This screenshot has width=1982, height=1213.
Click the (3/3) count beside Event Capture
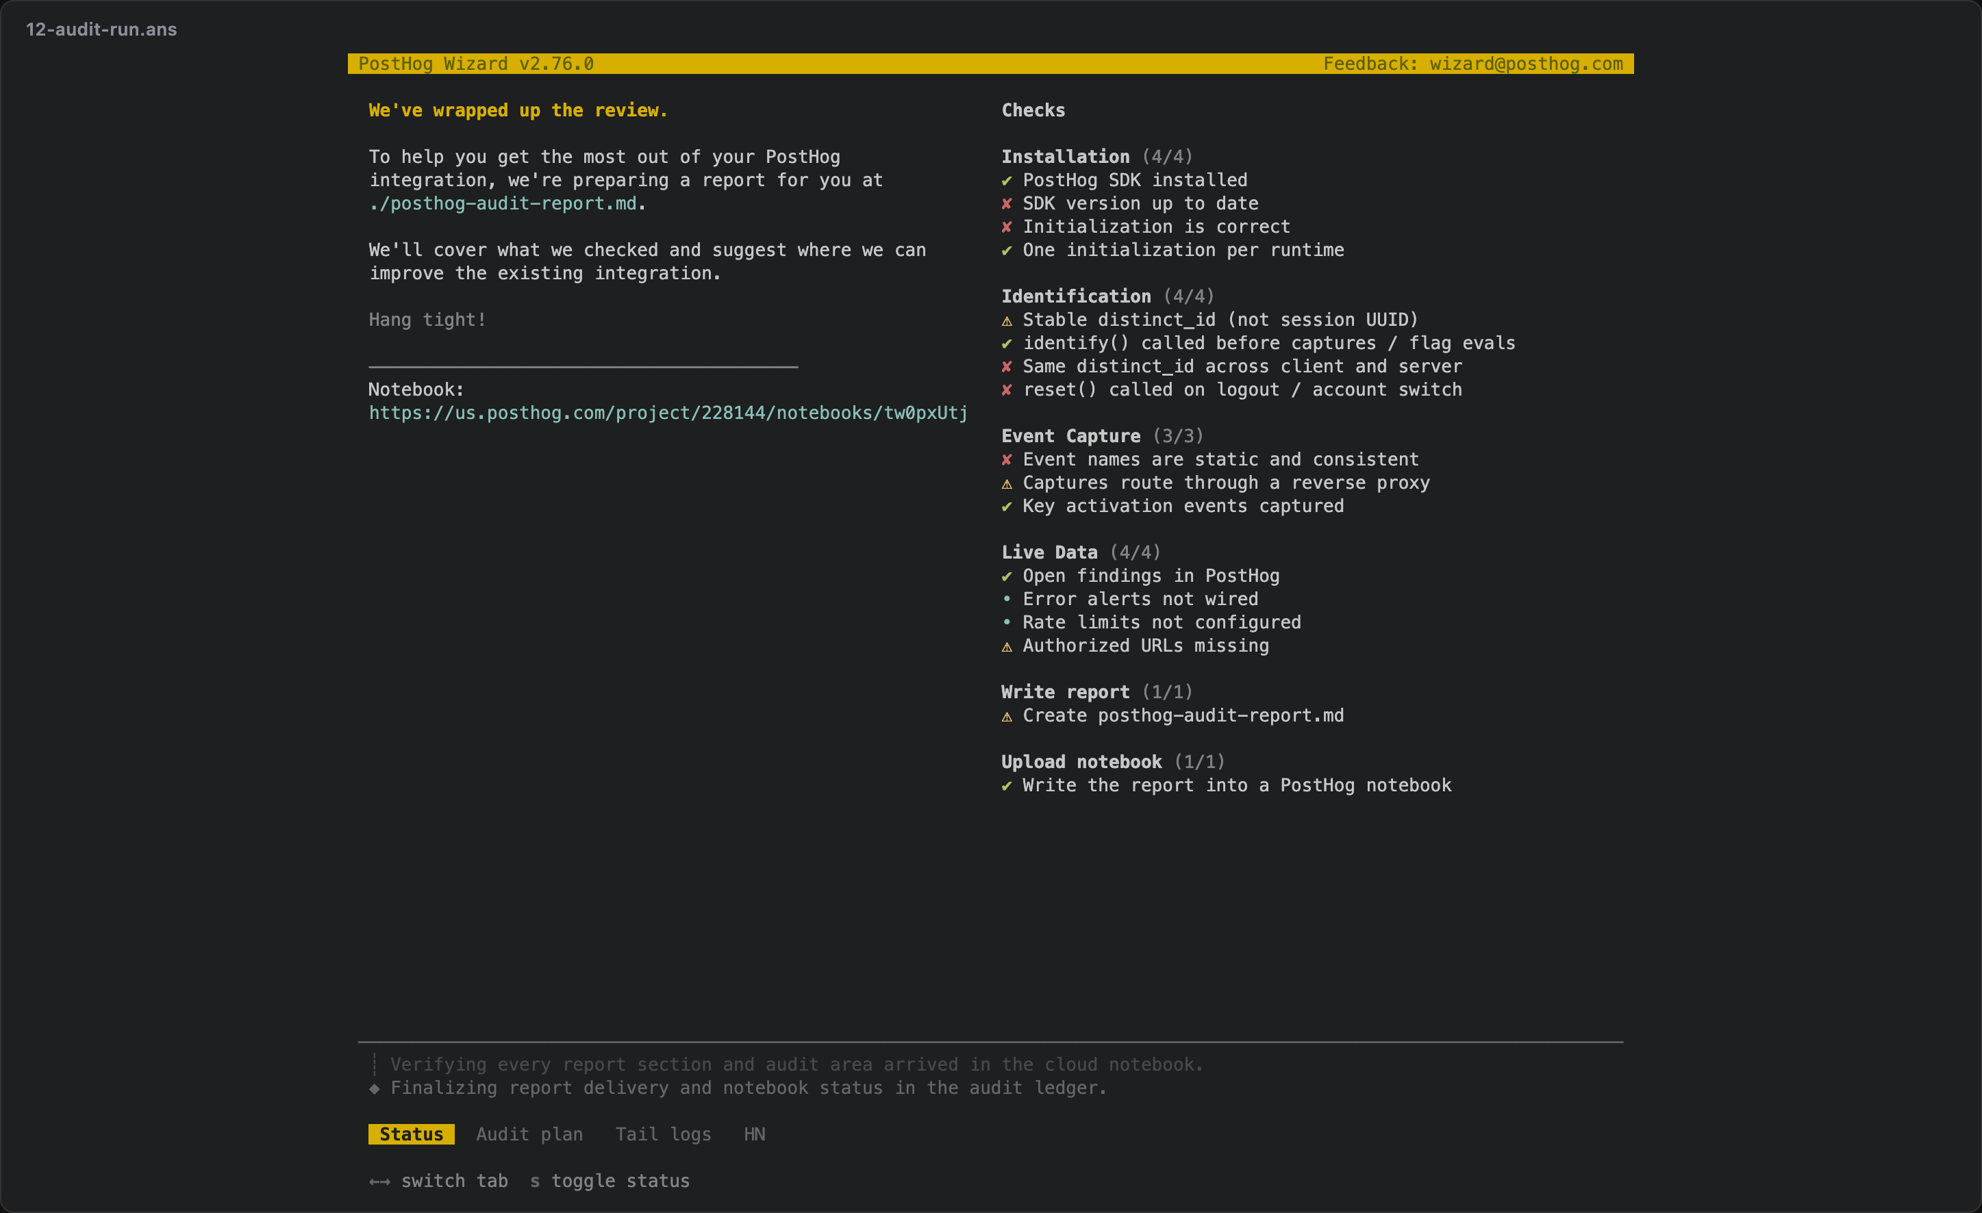pyautogui.click(x=1177, y=437)
